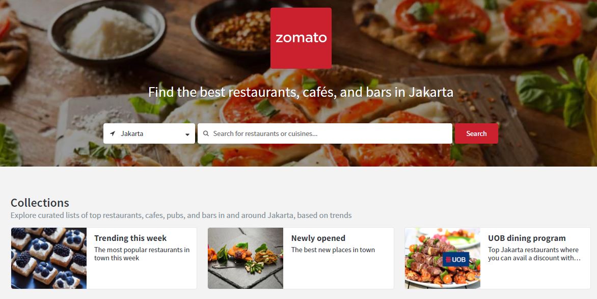Click the 'Collections' section heading
This screenshot has width=597, height=299.
[40, 203]
